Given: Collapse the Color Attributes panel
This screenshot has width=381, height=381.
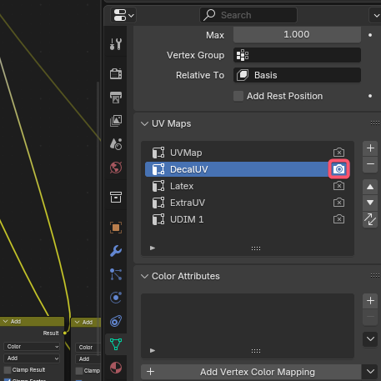Looking at the screenshot, I should [144, 276].
